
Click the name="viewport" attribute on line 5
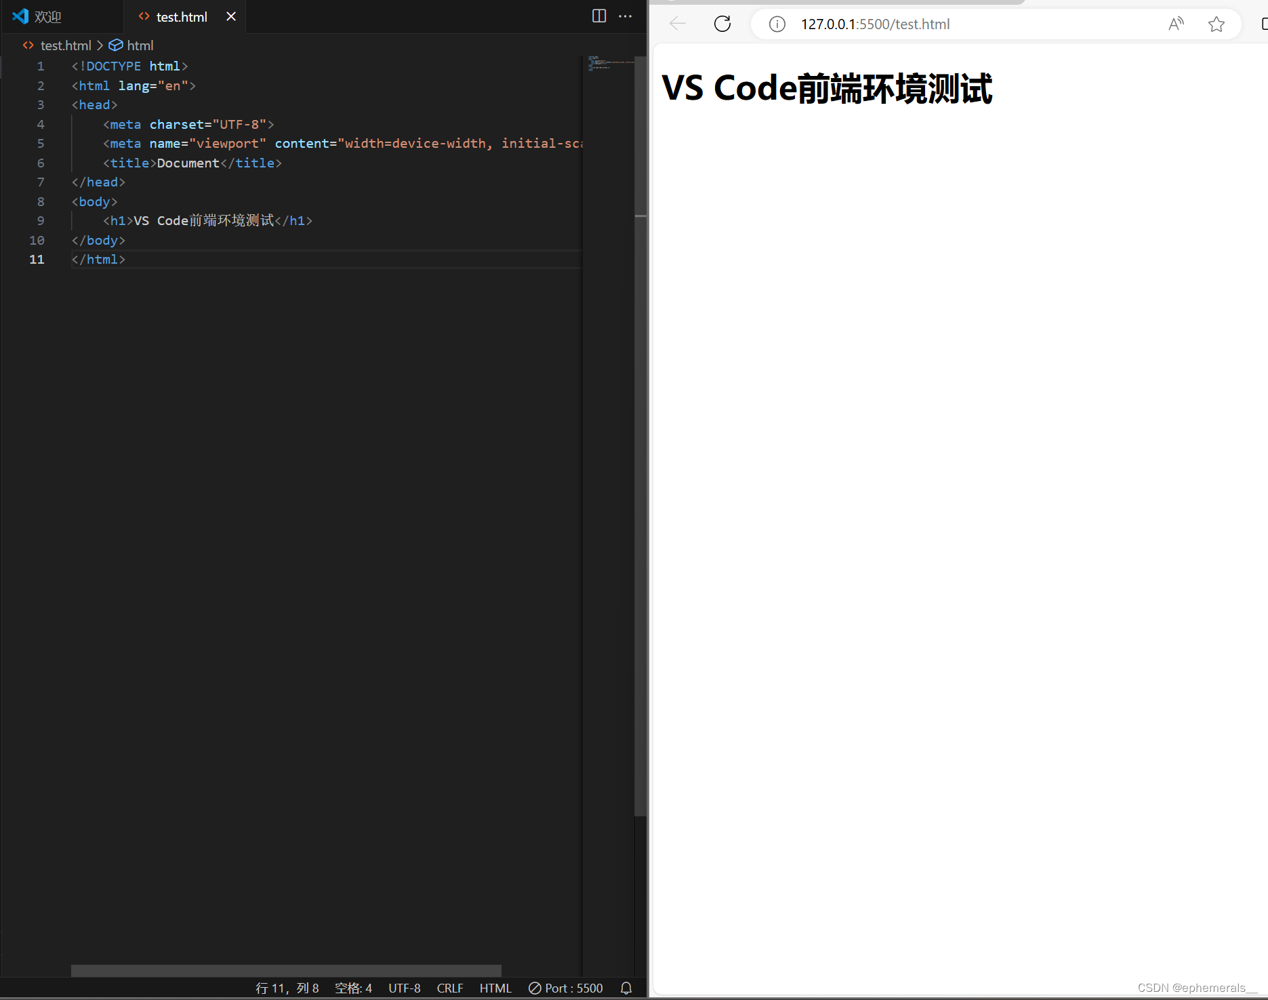[x=207, y=144]
